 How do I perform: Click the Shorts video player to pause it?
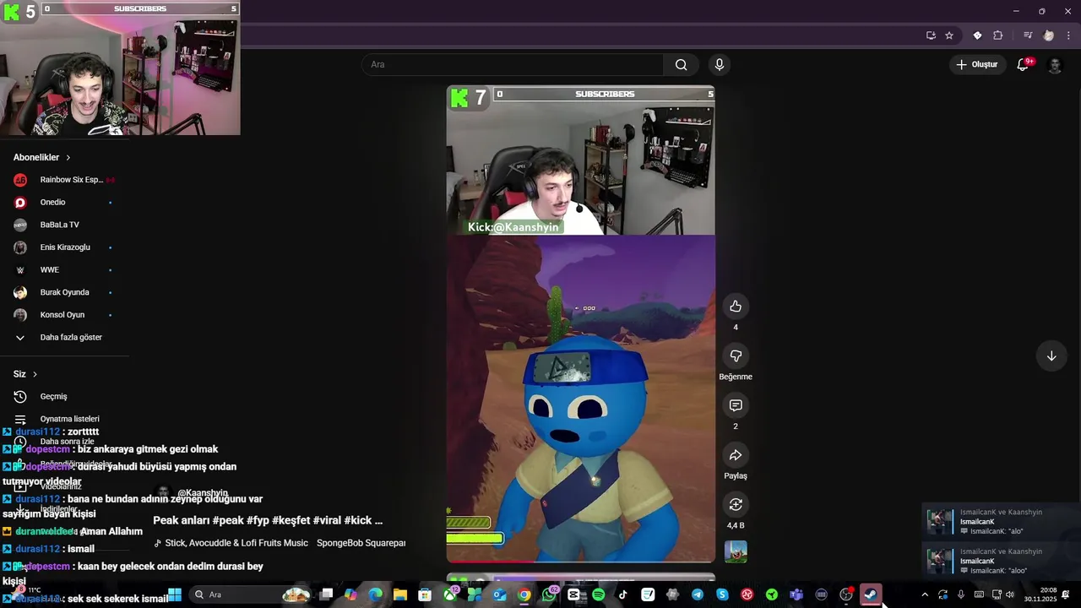pos(580,324)
